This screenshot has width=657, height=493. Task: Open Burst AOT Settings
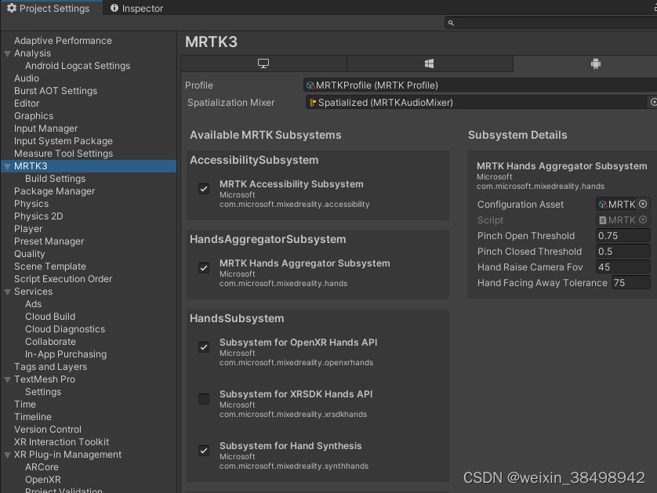click(x=56, y=91)
